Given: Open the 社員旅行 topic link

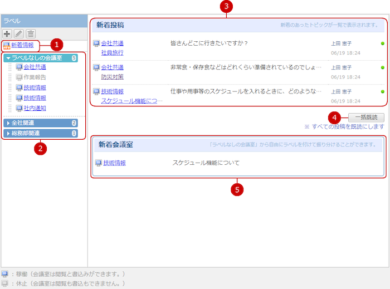Looking at the screenshot, I should pos(112,53).
